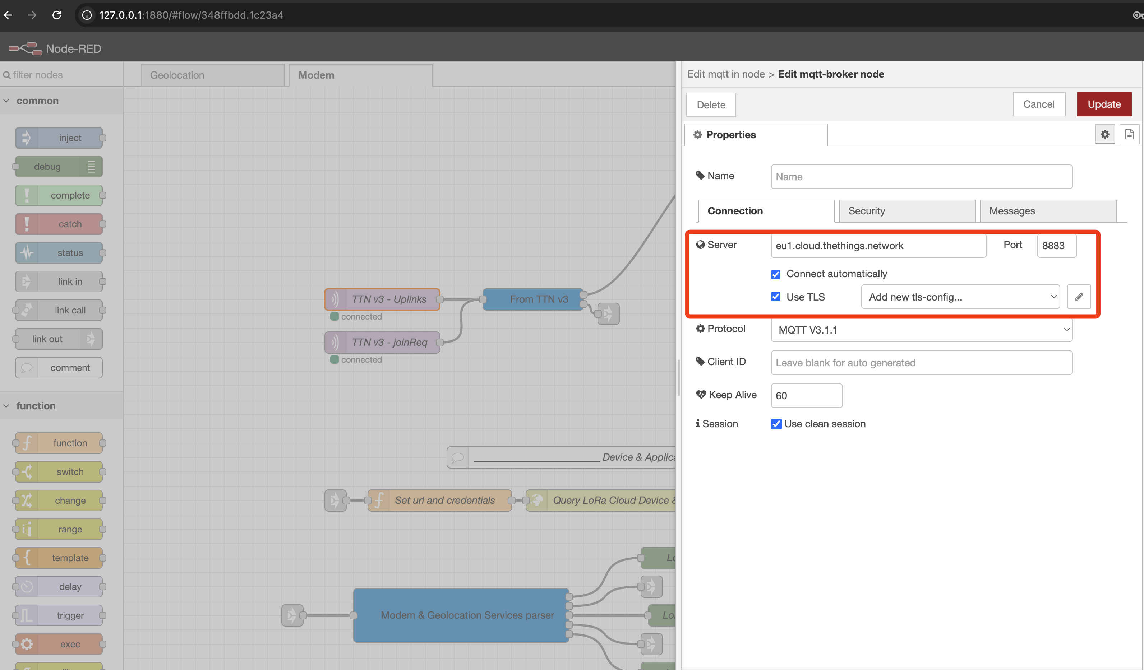Select the switch node in the palette
Viewport: 1144px width, 670px height.
(60, 472)
